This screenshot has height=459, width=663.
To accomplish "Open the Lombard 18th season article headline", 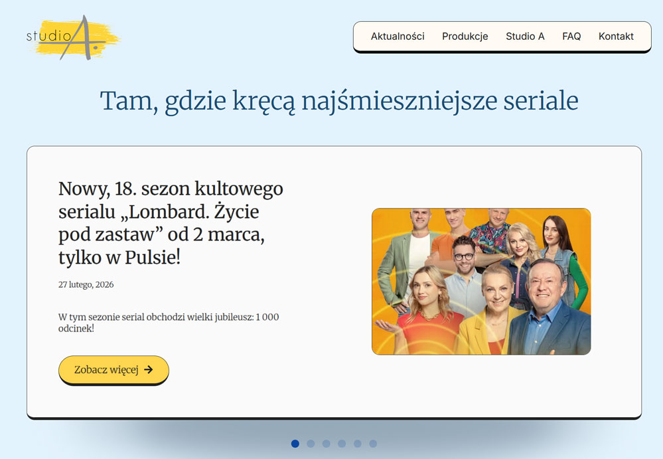I will pos(171,223).
